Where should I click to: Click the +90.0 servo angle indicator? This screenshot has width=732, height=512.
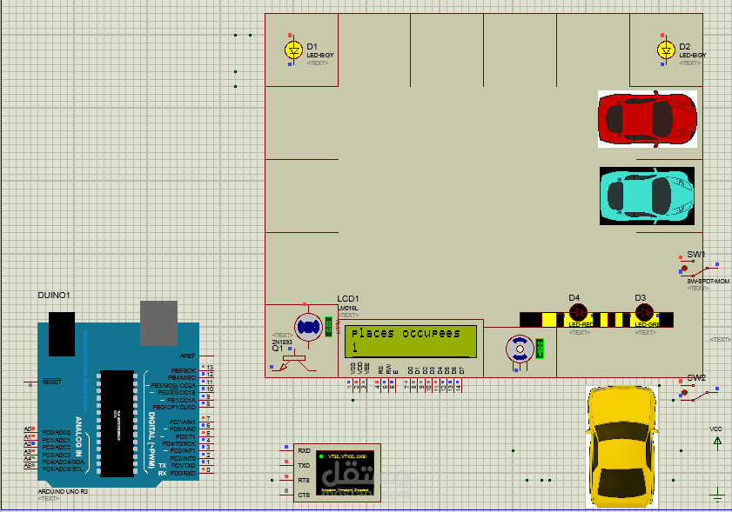point(538,349)
